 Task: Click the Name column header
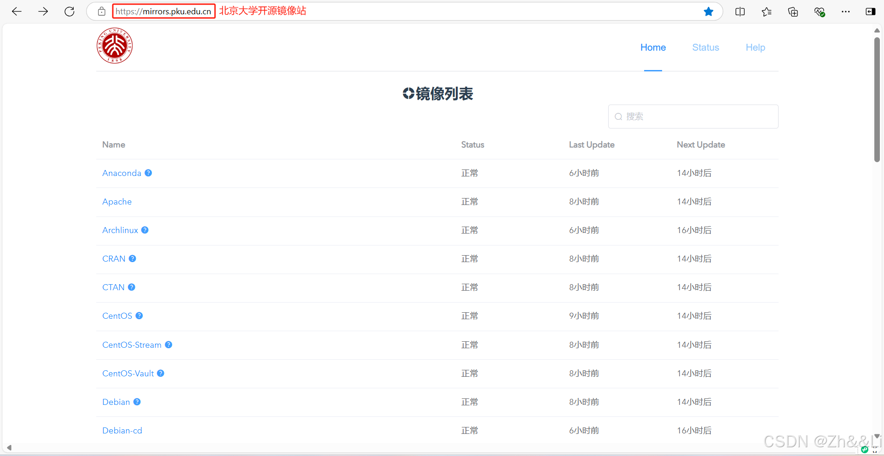tap(114, 145)
